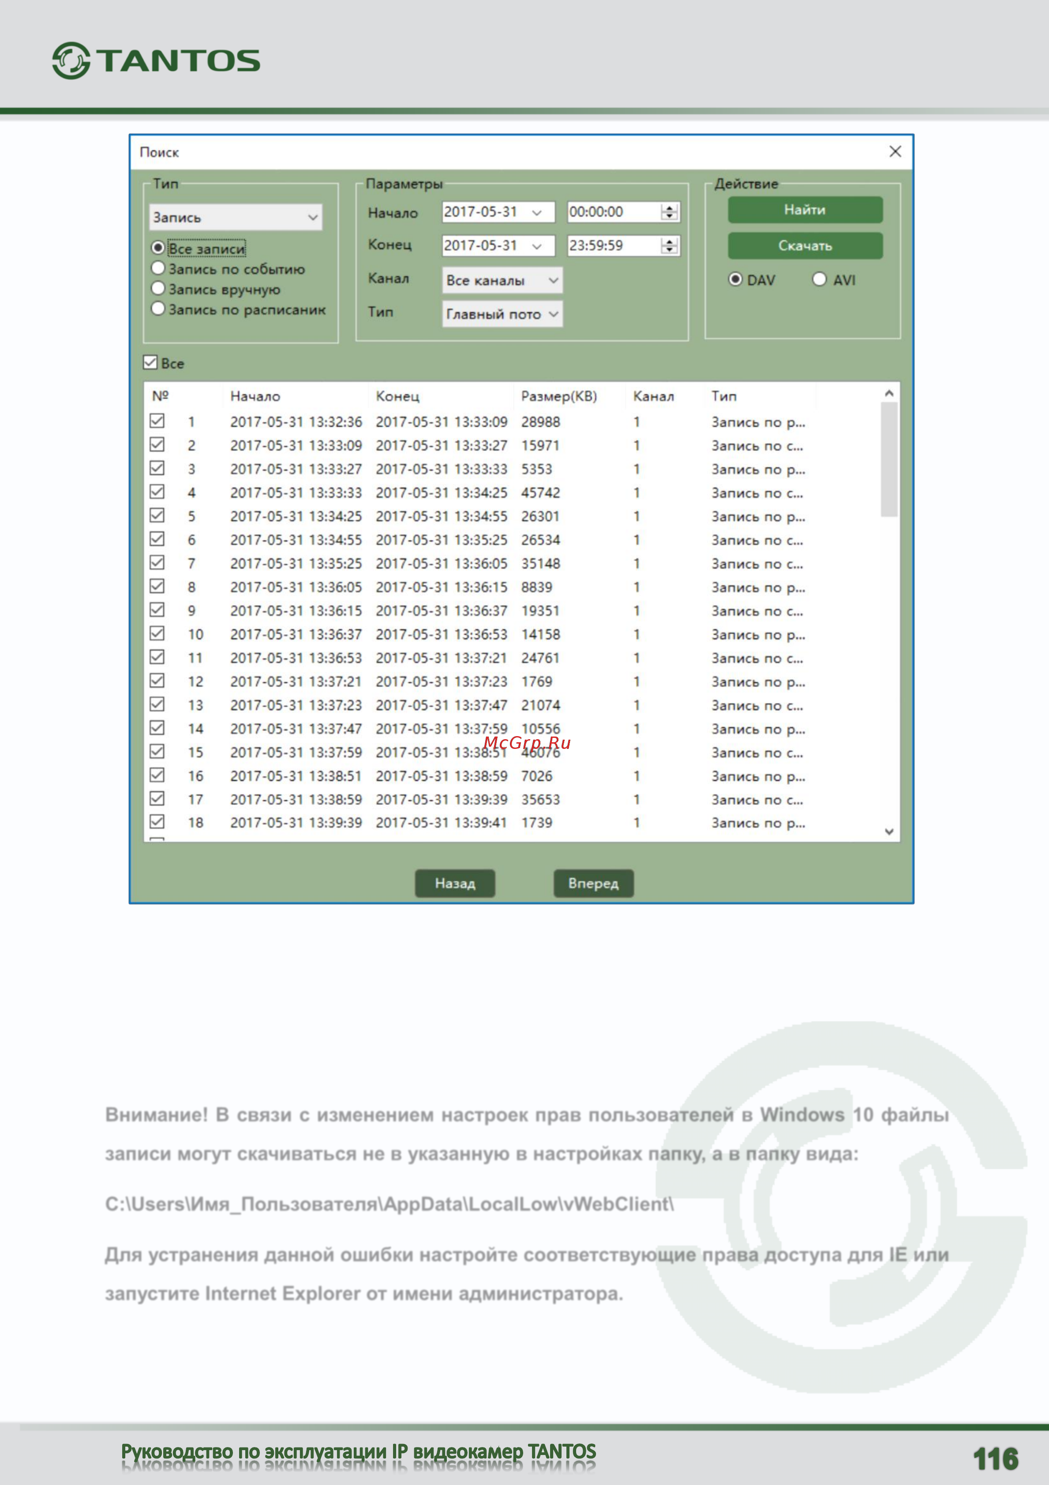
Task: Open the Конец date dropdown
Action: (537, 246)
